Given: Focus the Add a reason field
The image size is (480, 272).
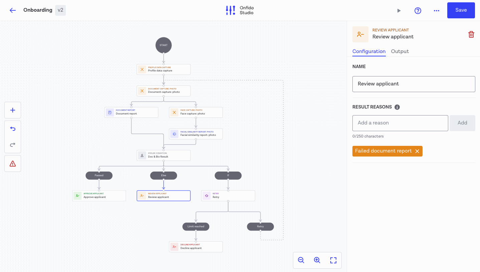Looking at the screenshot, I should coord(400,123).
